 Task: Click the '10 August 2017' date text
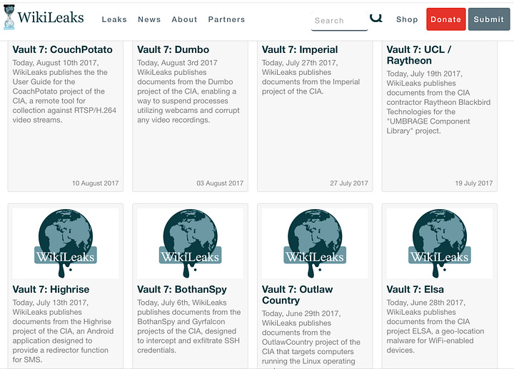[96, 183]
